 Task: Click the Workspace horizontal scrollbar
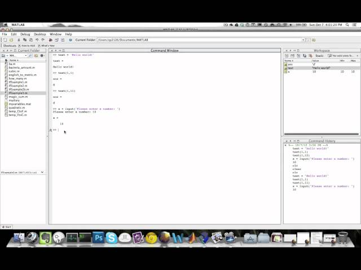[322, 134]
